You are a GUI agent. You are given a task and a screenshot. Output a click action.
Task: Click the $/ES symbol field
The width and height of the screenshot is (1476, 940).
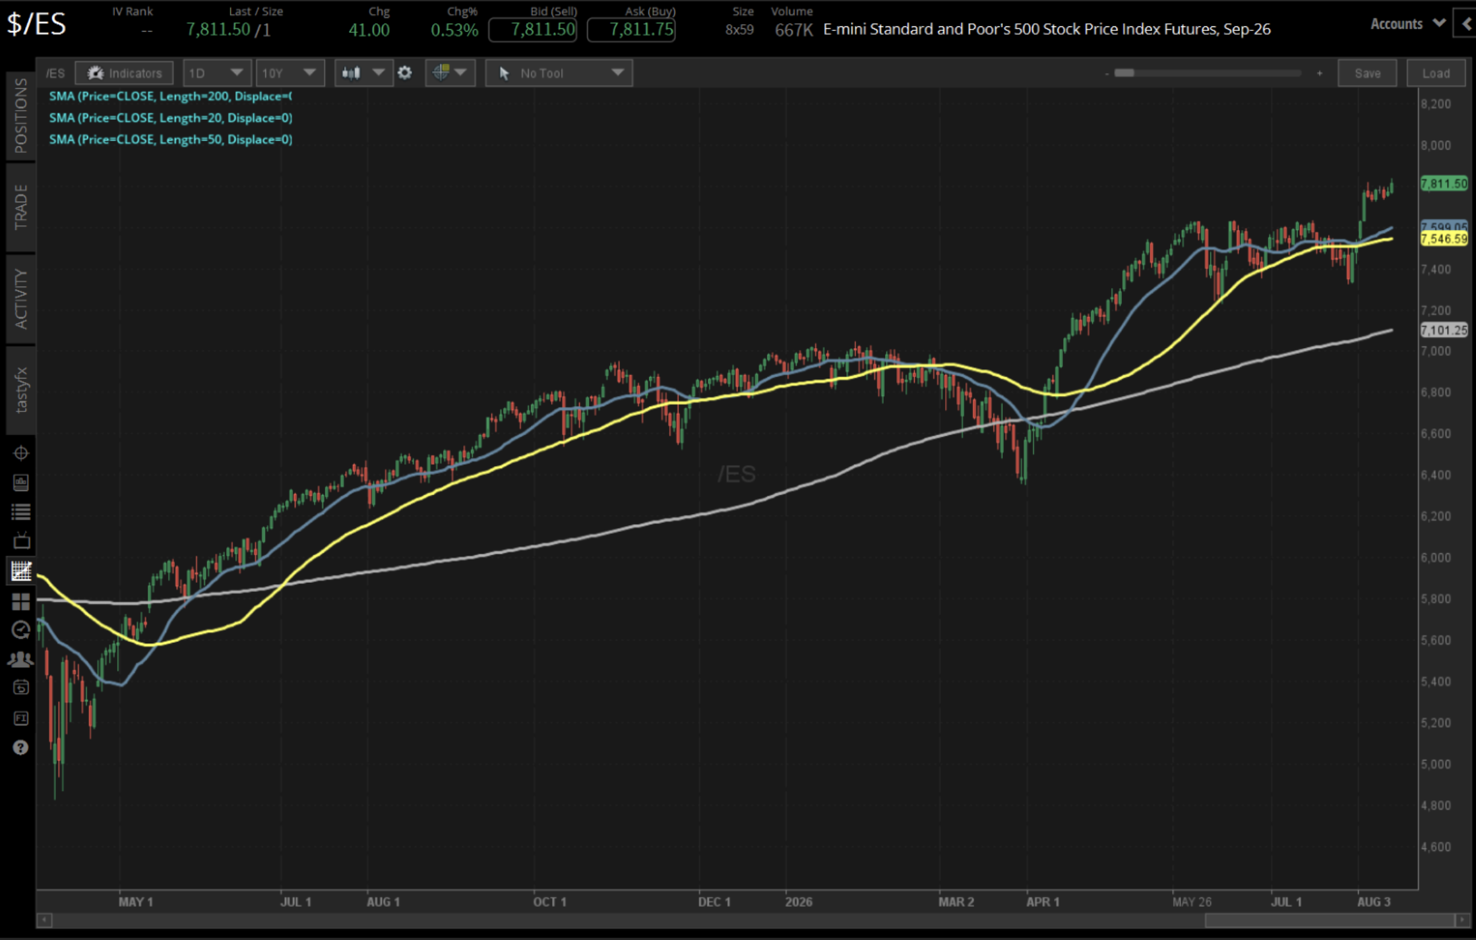click(x=37, y=25)
